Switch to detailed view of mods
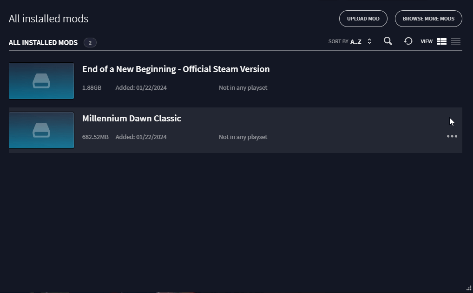 click(x=441, y=41)
